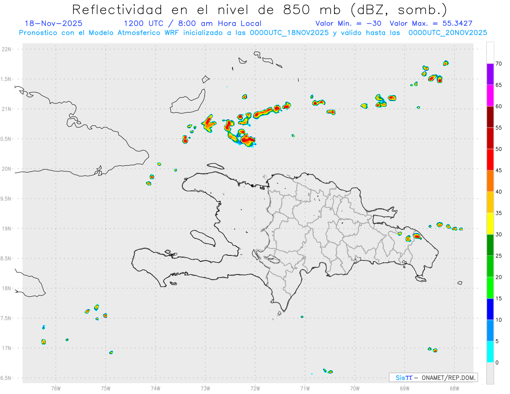Image resolution: width=510 pixels, height=394 pixels.
Task: Click the yellow 30-35 dBZ colorbar segment
Action: [490, 224]
